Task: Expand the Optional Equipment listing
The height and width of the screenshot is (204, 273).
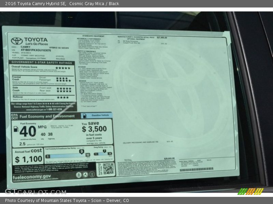Action: coord(136,39)
